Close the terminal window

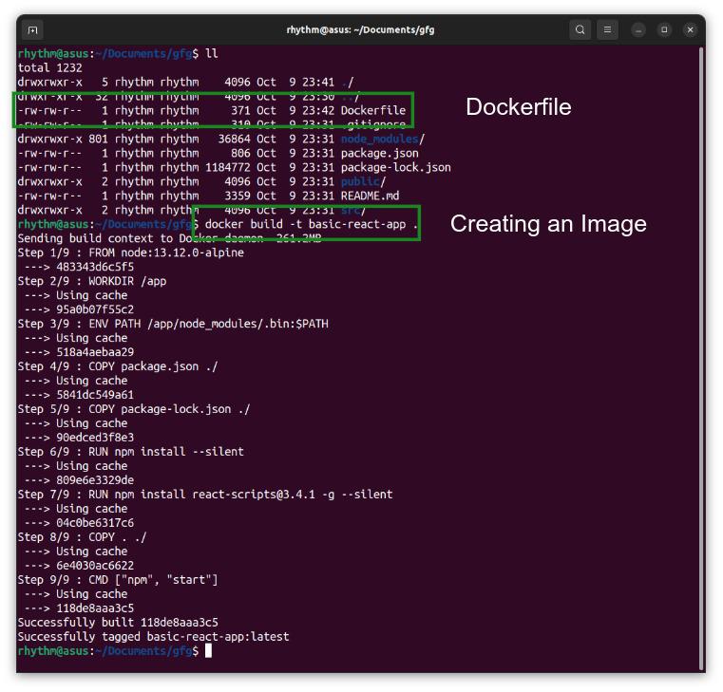click(690, 30)
